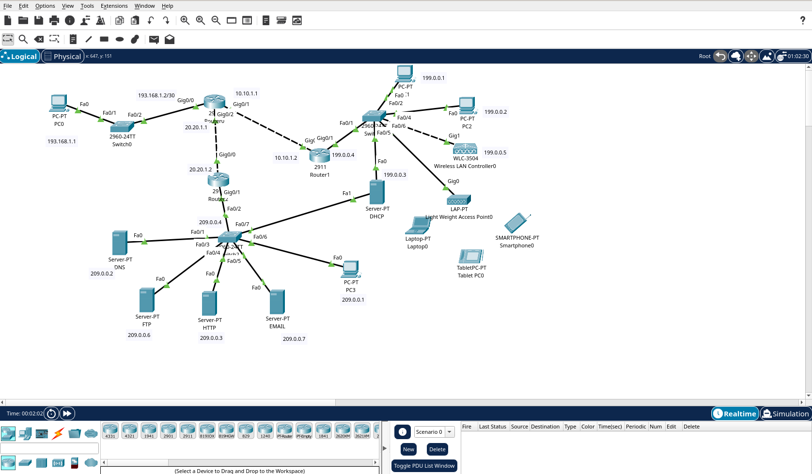Add a complex PDU open envelope

(170, 39)
